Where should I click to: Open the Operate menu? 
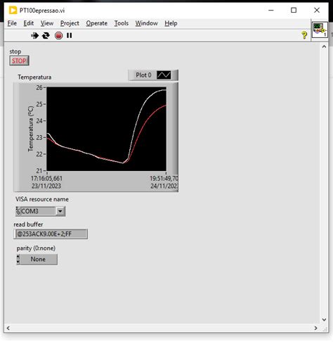click(x=97, y=23)
